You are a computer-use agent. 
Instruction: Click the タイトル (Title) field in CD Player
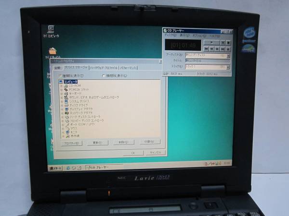click(208, 61)
